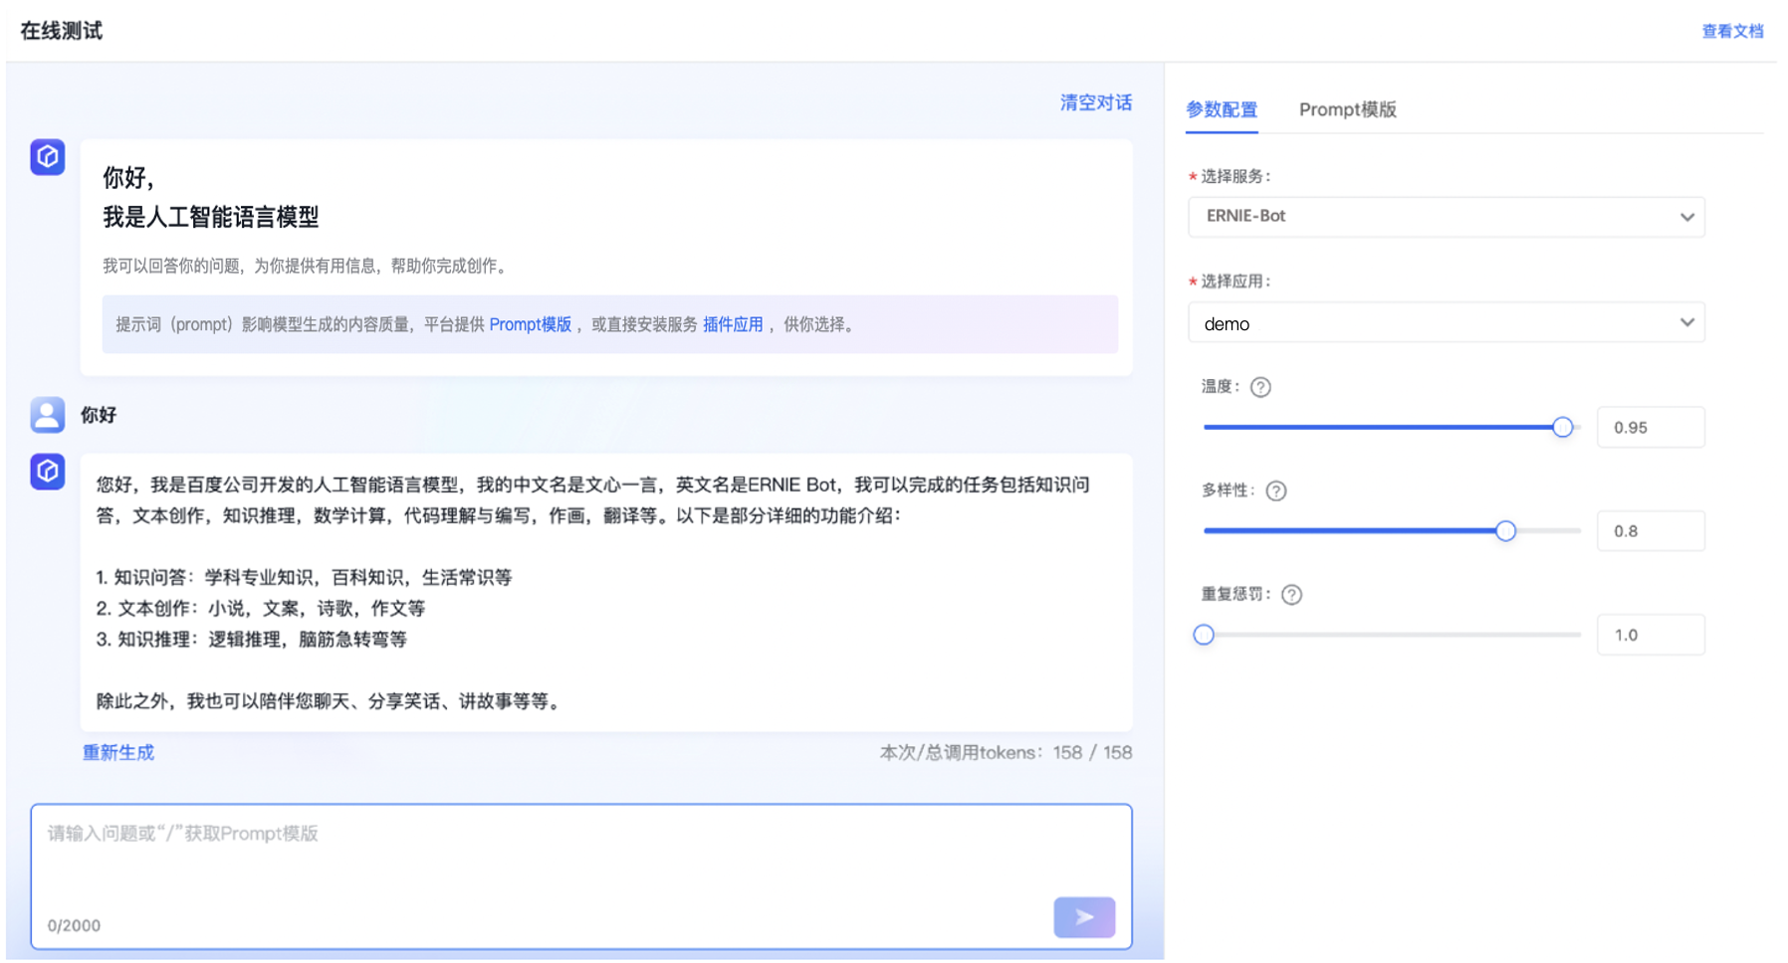
Task: Click the 选择服务 field label
Action: point(1235,176)
